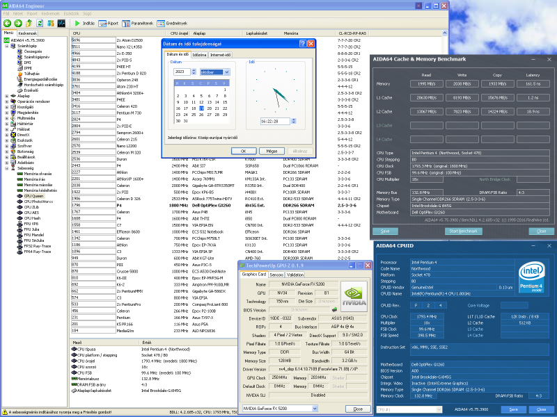Screen dimensions: 557x417
Task: Open Paraméterek from the toolbar
Action: pyautogui.click(x=137, y=24)
